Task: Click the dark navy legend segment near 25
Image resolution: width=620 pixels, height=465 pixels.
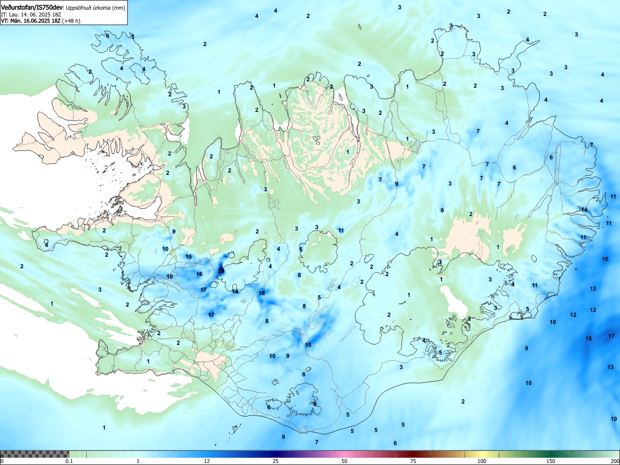Action: pyautogui.click(x=275, y=454)
